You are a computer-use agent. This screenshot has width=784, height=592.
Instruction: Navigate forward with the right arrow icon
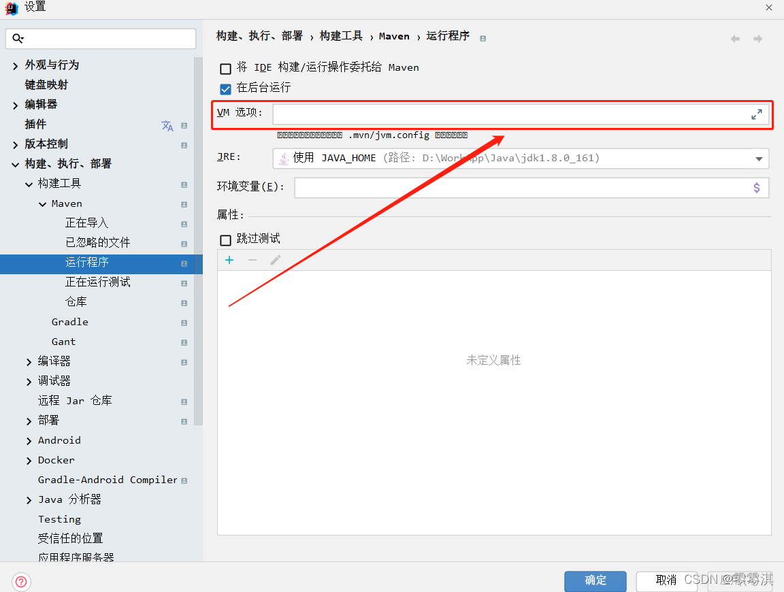(757, 39)
